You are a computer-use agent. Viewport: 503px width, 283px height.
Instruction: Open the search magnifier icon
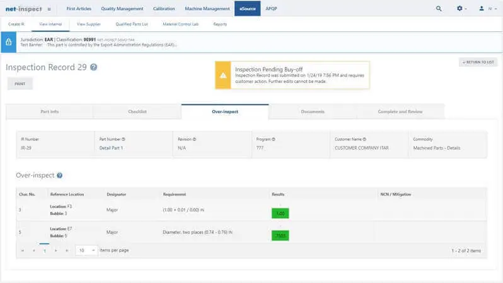439,9
